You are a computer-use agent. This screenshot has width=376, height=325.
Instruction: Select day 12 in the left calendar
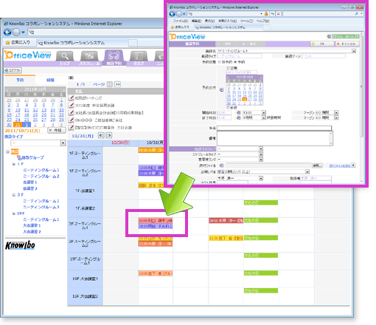tap(35, 110)
